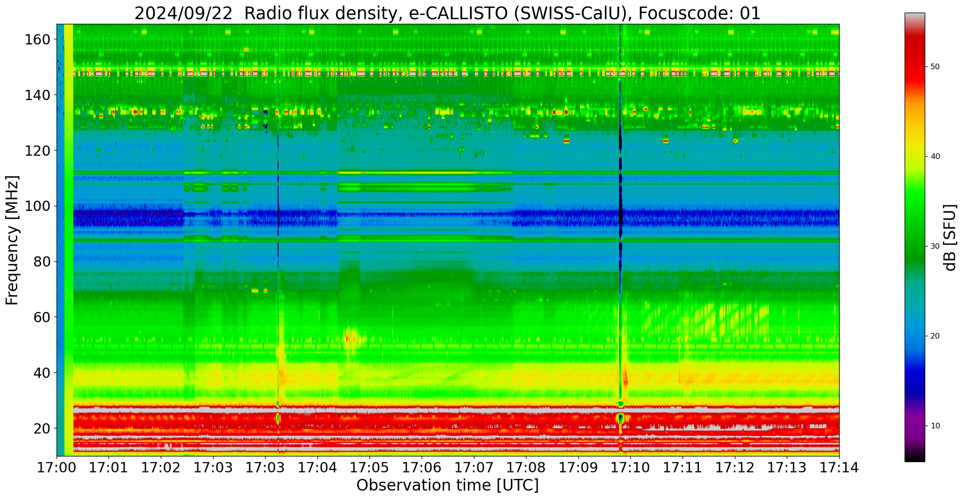
Task: Click the 60 MHz frequency tick label
Action: (42, 317)
